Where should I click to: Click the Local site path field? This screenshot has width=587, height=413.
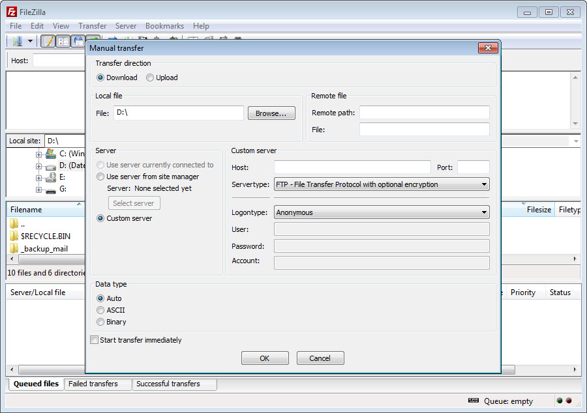pyautogui.click(x=65, y=141)
